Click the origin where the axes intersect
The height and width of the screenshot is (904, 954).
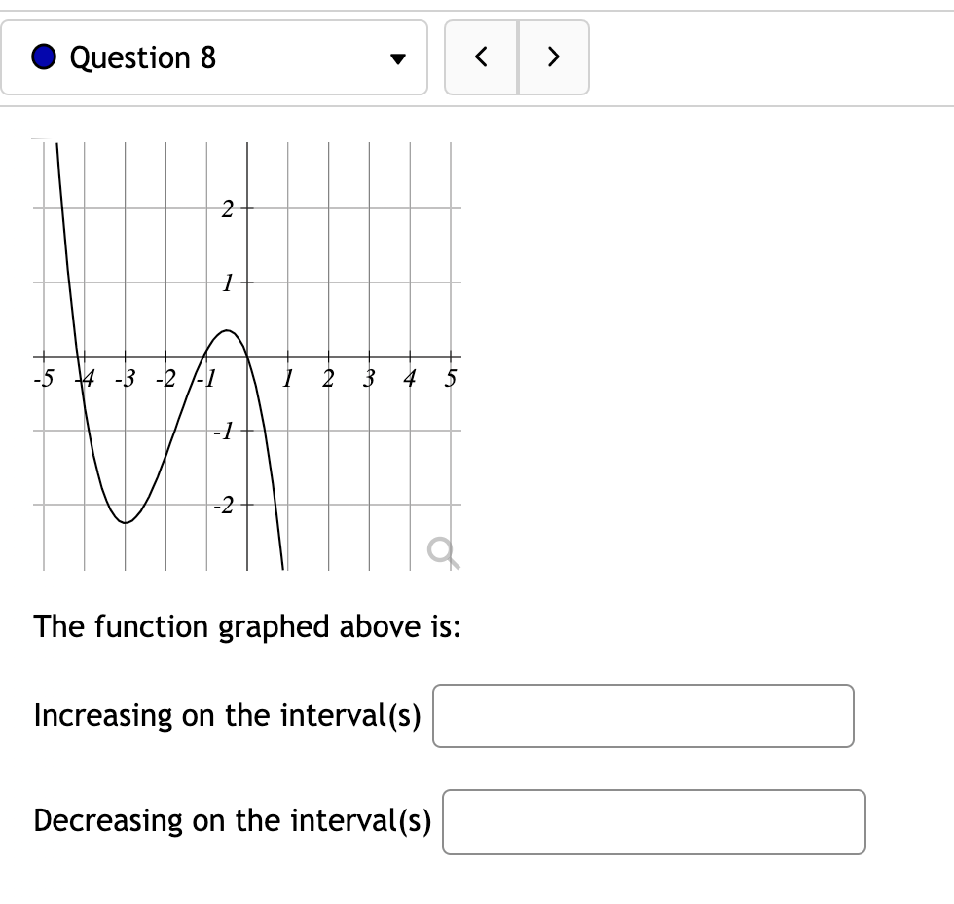click(247, 357)
